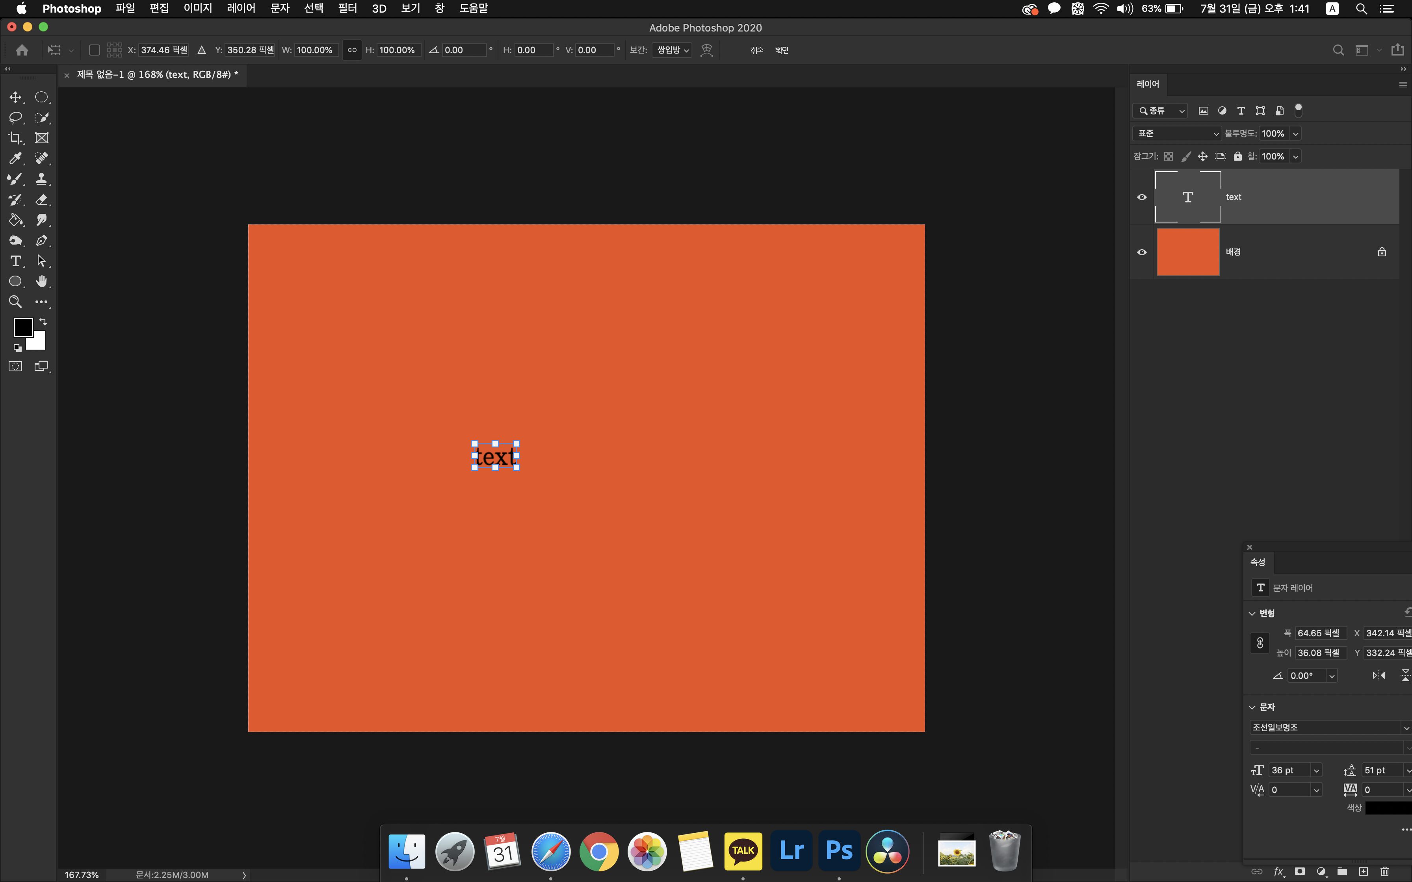Viewport: 1412px width, 882px height.
Task: Open the 표준 blend mode dropdown
Action: [x=1177, y=133]
